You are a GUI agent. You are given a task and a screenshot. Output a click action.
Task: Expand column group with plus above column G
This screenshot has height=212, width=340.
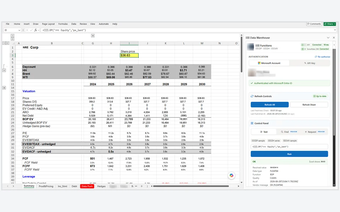pyautogui.click(x=93, y=36)
